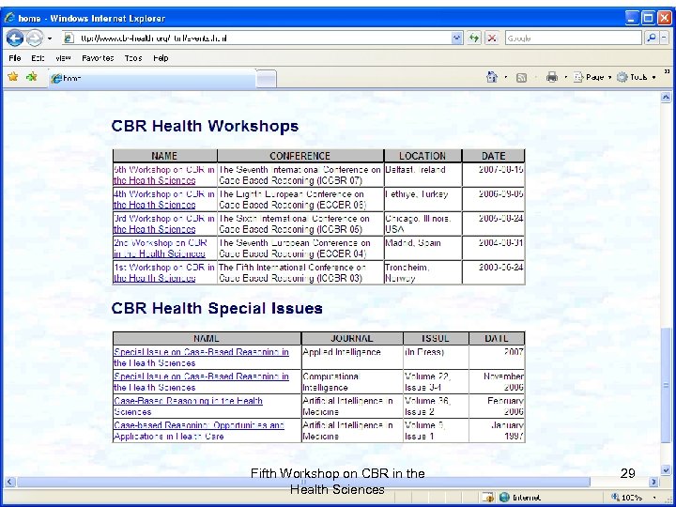Click the Add to Favorites icon
676x507 pixels.
pyautogui.click(x=32, y=77)
